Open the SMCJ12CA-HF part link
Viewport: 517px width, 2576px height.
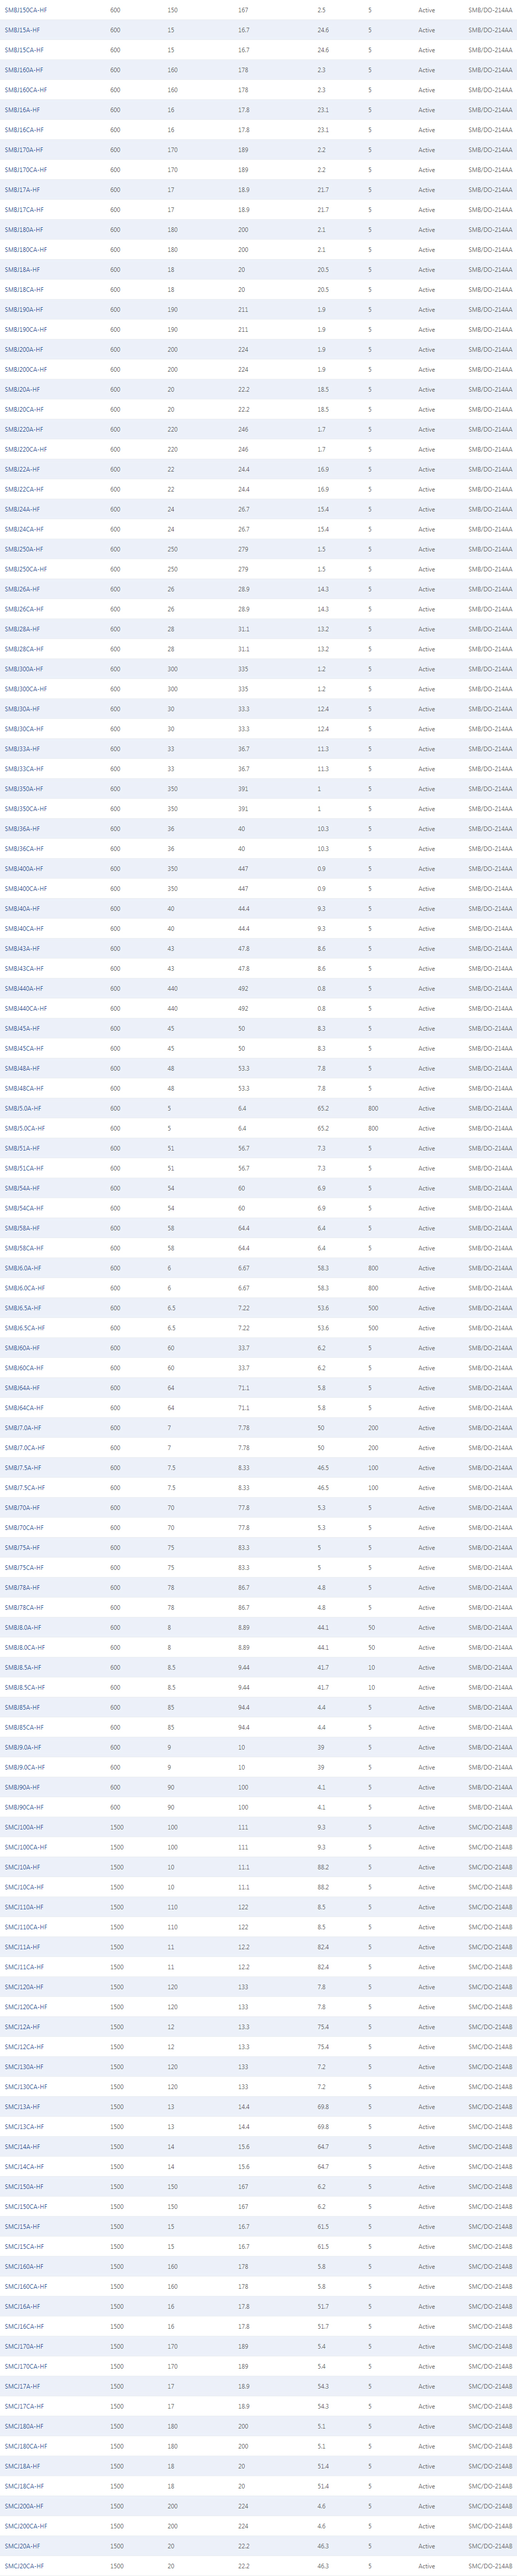[24, 2047]
